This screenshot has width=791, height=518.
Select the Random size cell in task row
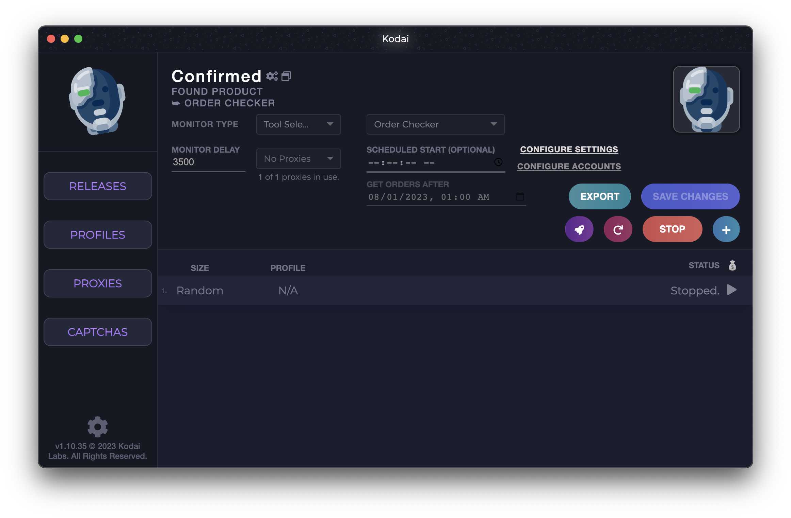(x=200, y=291)
